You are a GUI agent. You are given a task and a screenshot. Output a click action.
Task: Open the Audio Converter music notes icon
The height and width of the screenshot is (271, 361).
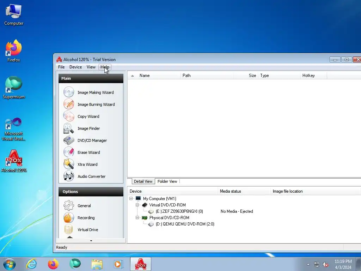69,176
